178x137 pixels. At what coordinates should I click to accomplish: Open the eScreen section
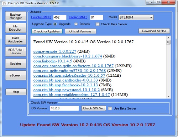[16, 75]
